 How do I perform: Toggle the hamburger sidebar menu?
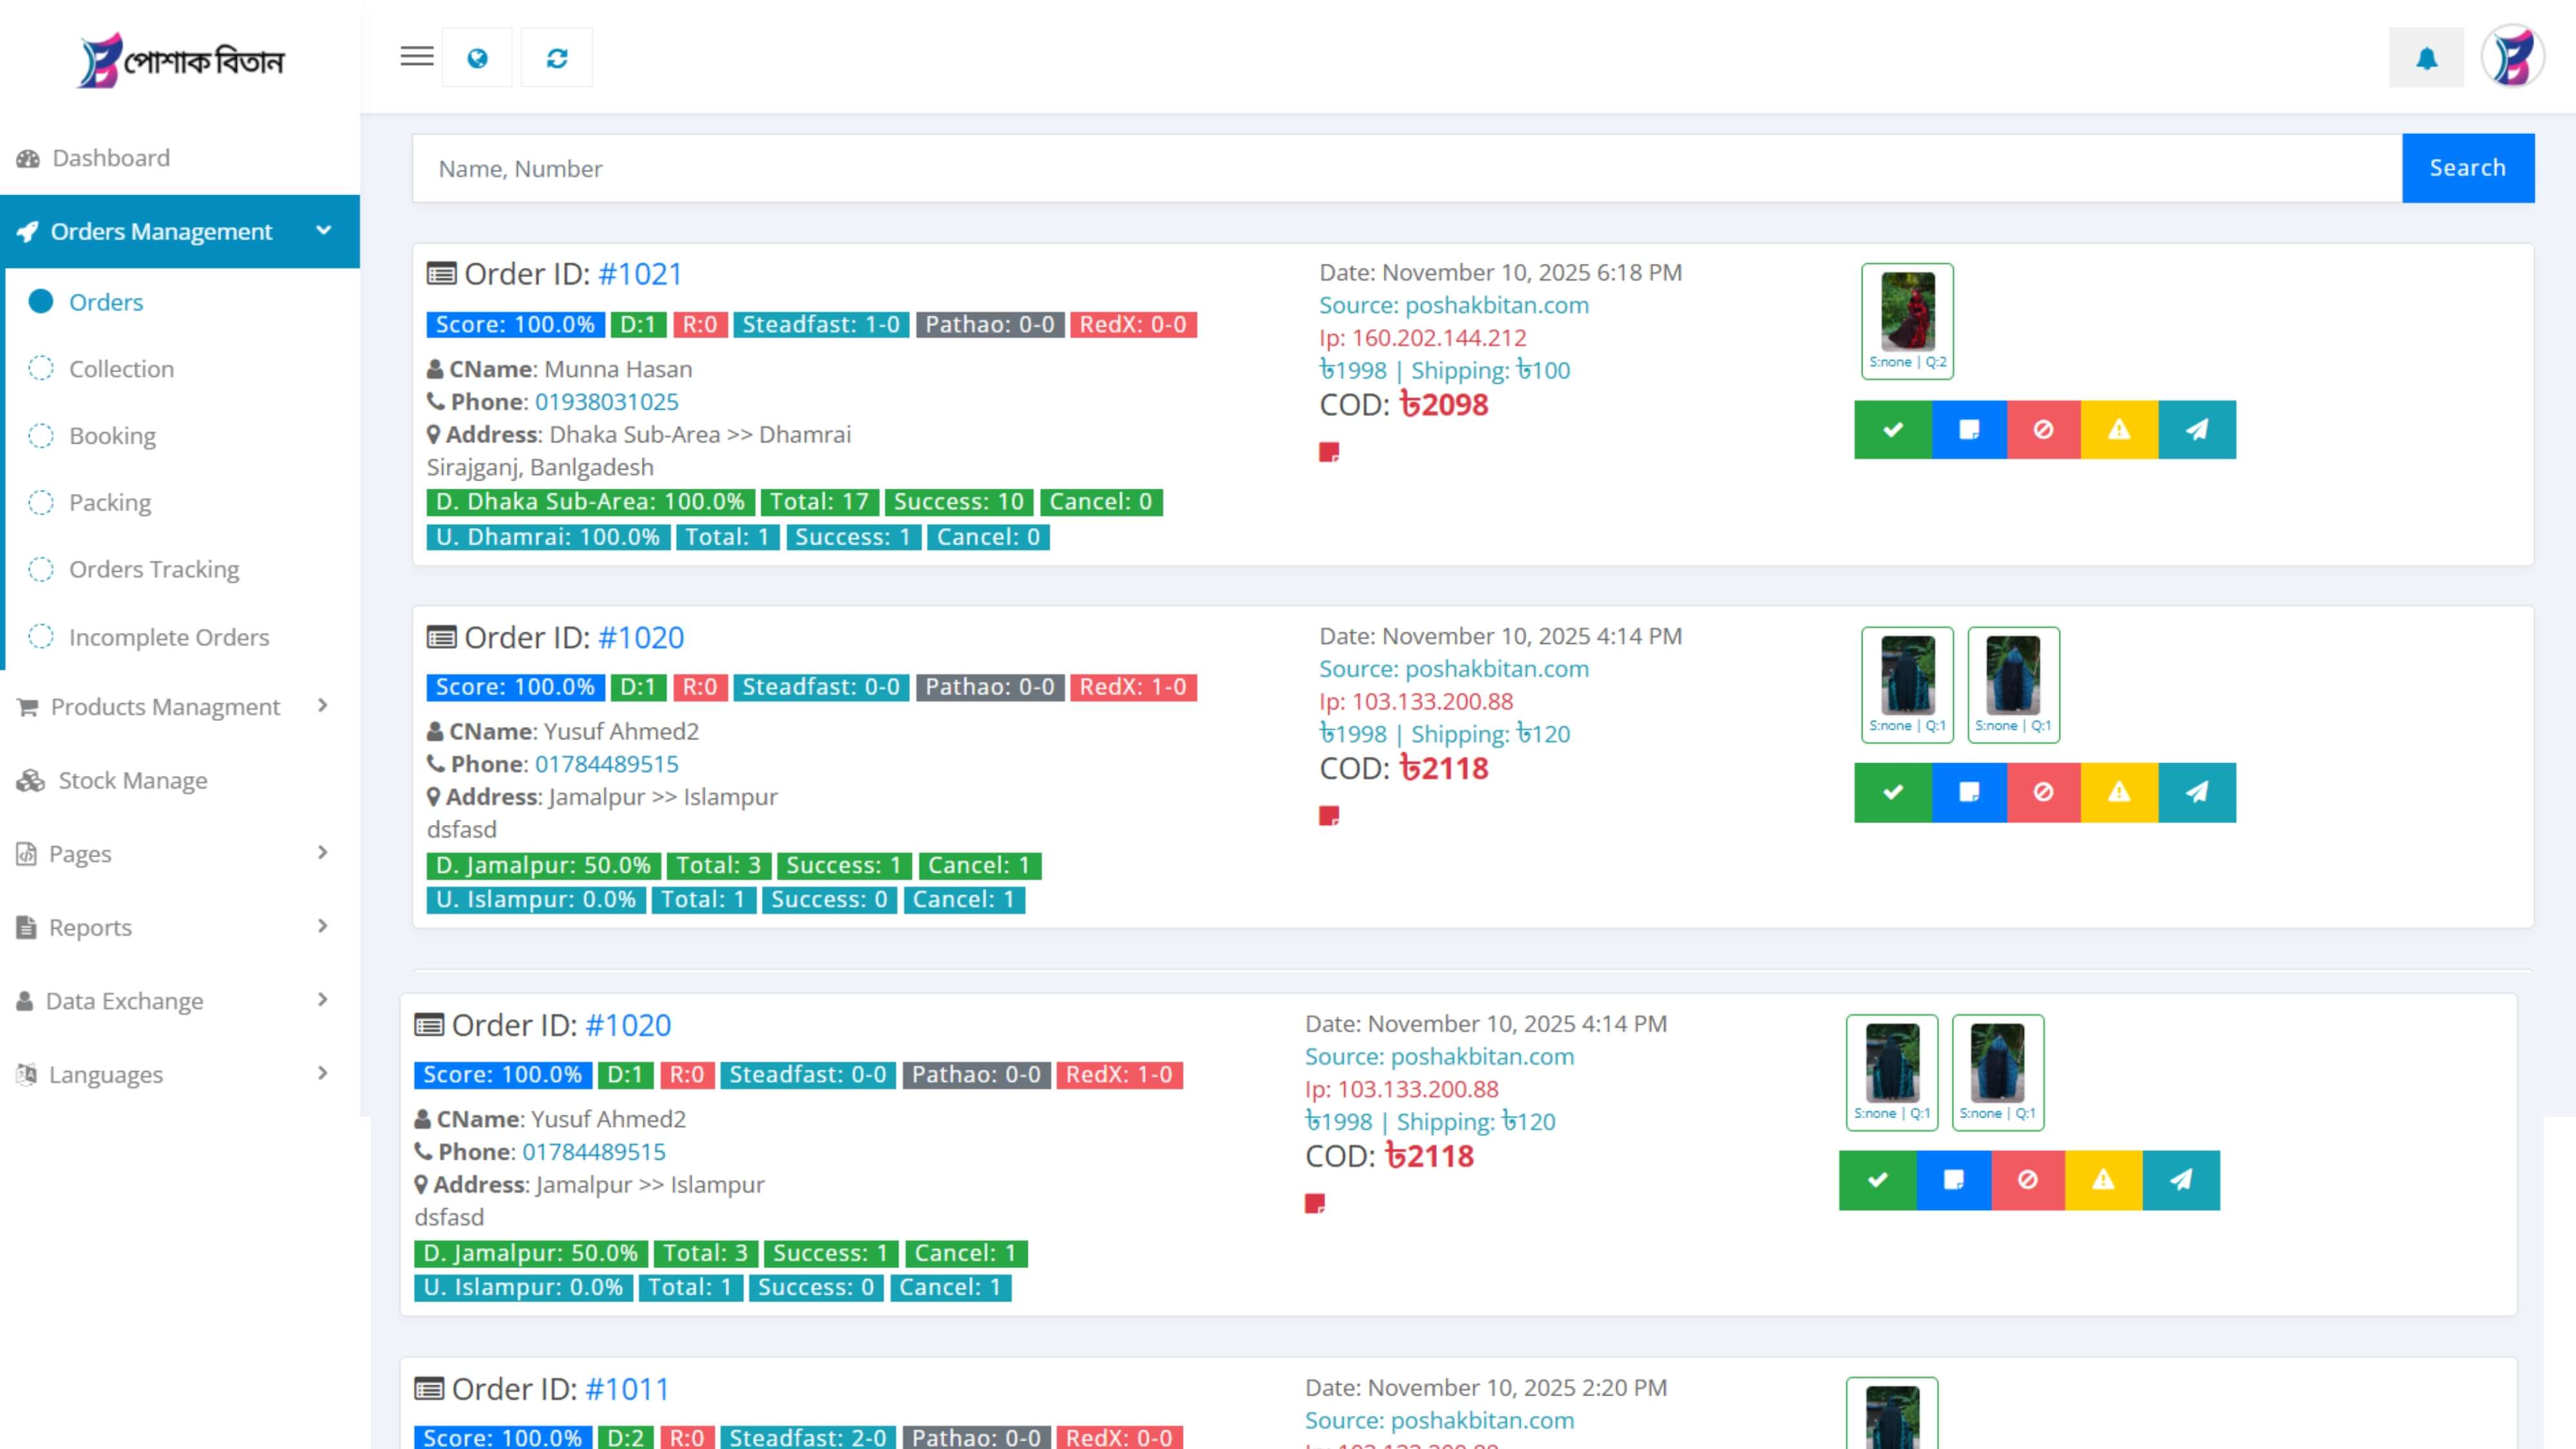pyautogui.click(x=417, y=57)
